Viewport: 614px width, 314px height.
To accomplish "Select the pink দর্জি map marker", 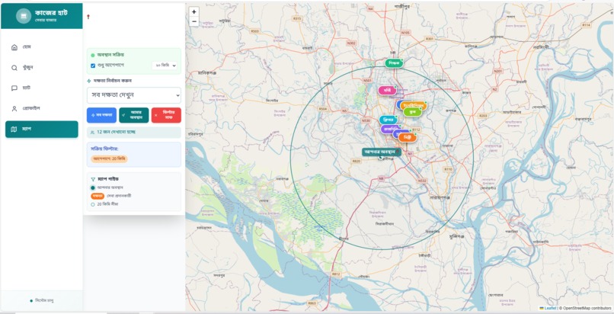I will tap(387, 91).
